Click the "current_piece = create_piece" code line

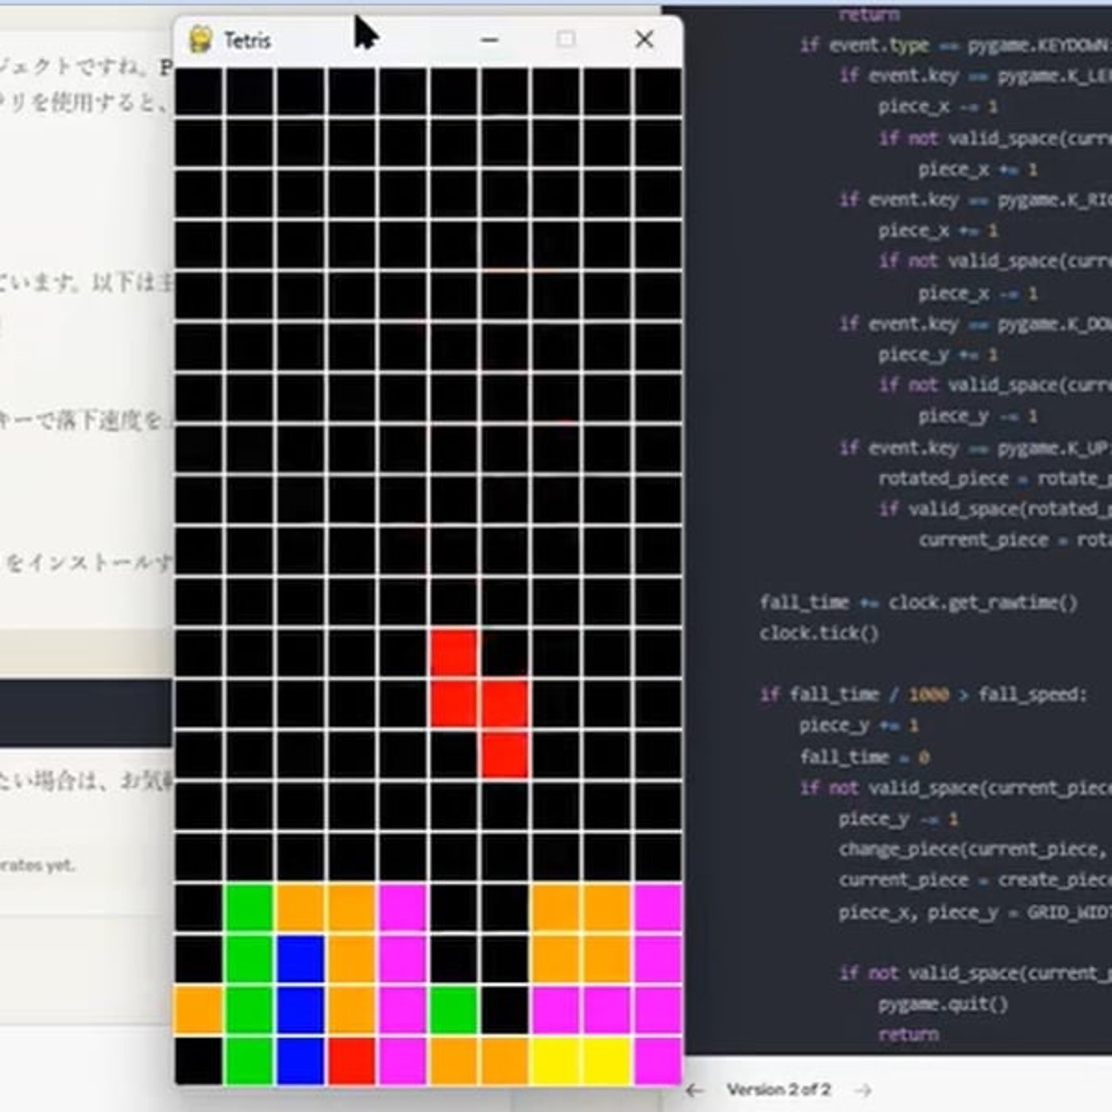pos(975,880)
